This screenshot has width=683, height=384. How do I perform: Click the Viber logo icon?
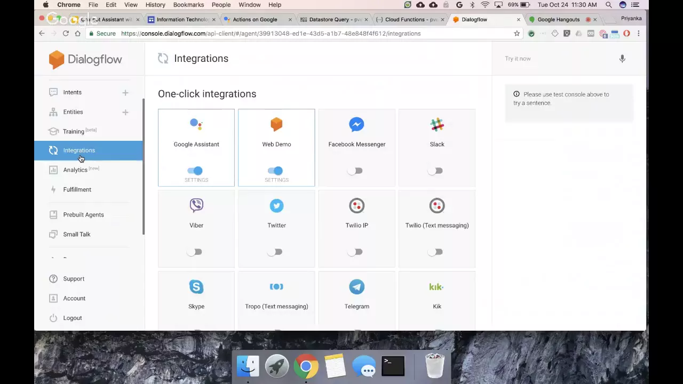(x=196, y=205)
